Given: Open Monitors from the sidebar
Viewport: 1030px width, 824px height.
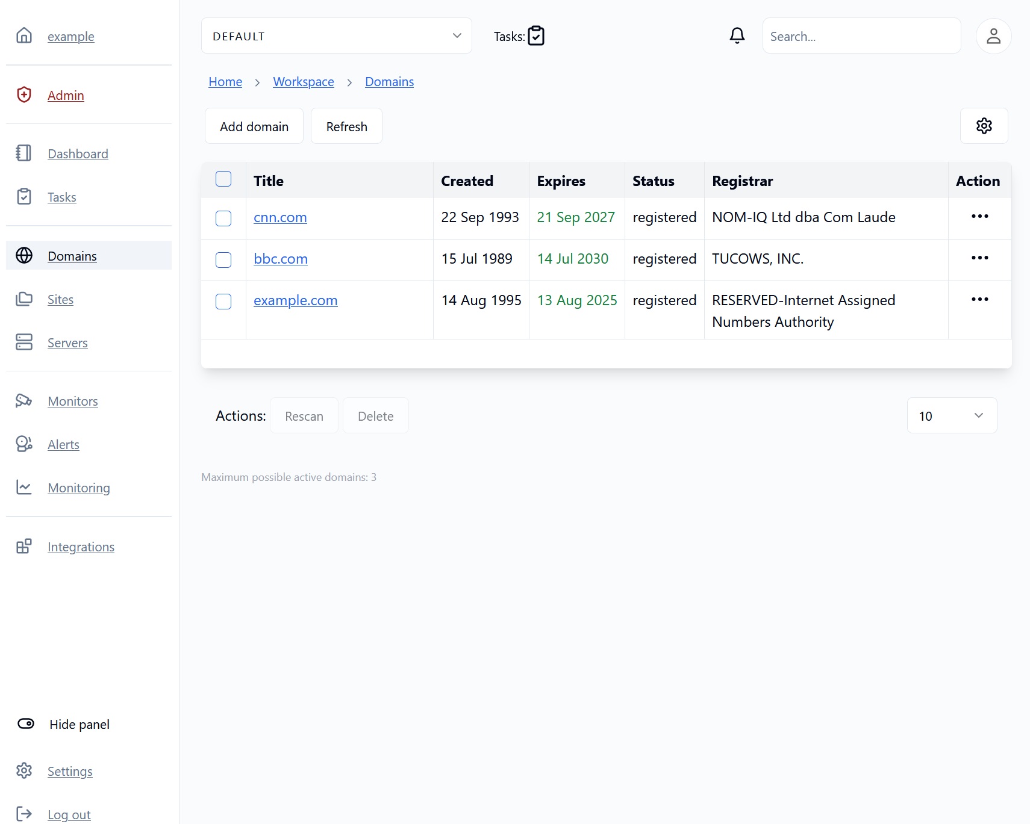Looking at the screenshot, I should tap(73, 401).
